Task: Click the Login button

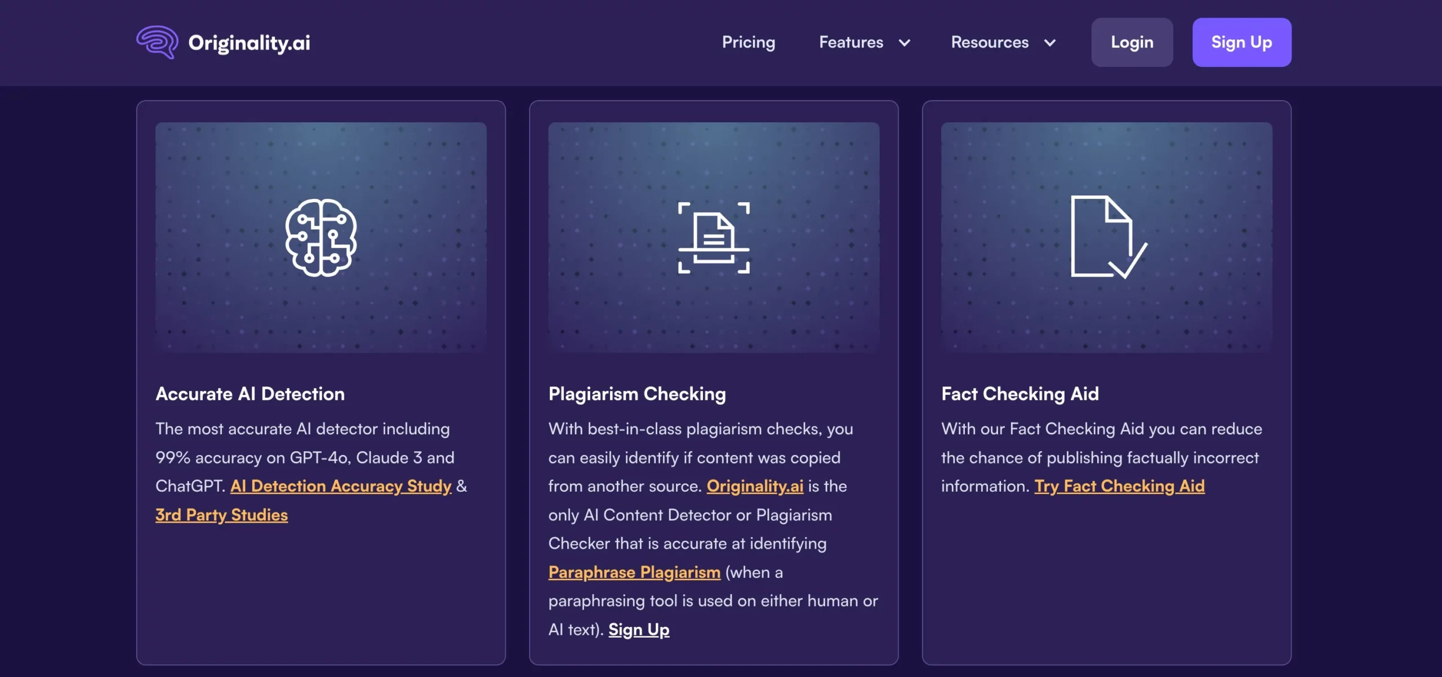Action: (1132, 42)
